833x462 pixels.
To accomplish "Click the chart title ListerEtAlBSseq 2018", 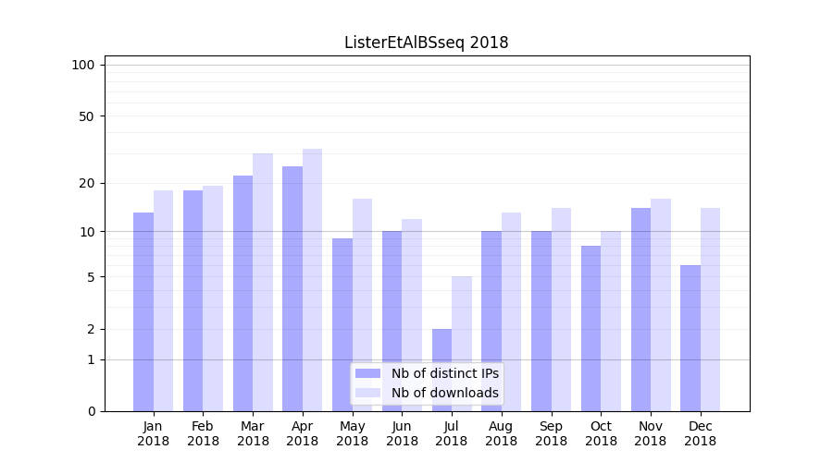I will point(426,43).
